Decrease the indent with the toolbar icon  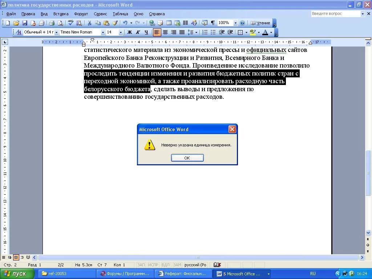point(222,32)
